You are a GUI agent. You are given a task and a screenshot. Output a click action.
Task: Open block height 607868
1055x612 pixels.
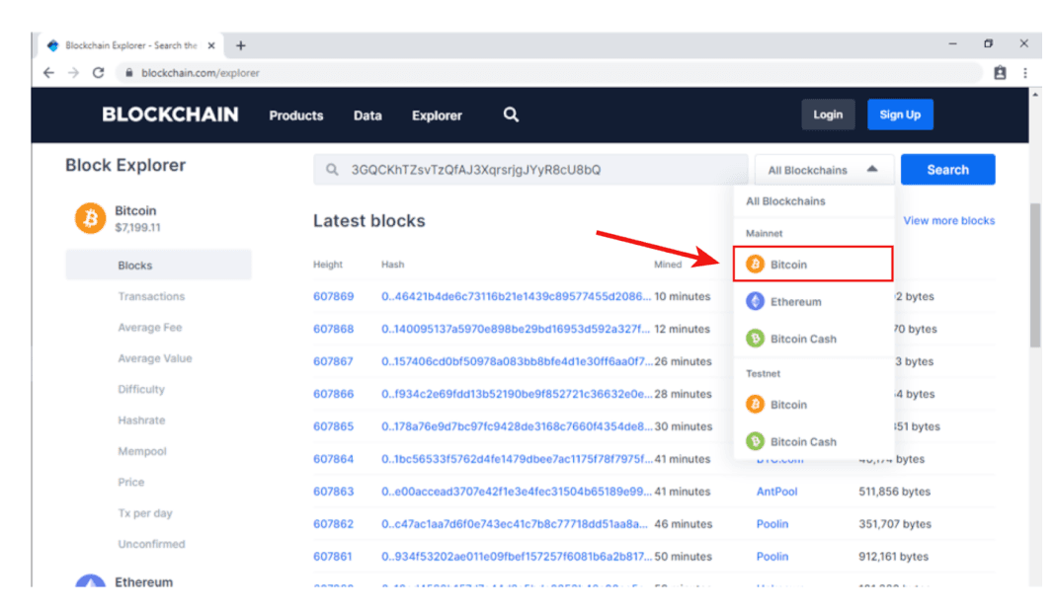pyautogui.click(x=333, y=329)
